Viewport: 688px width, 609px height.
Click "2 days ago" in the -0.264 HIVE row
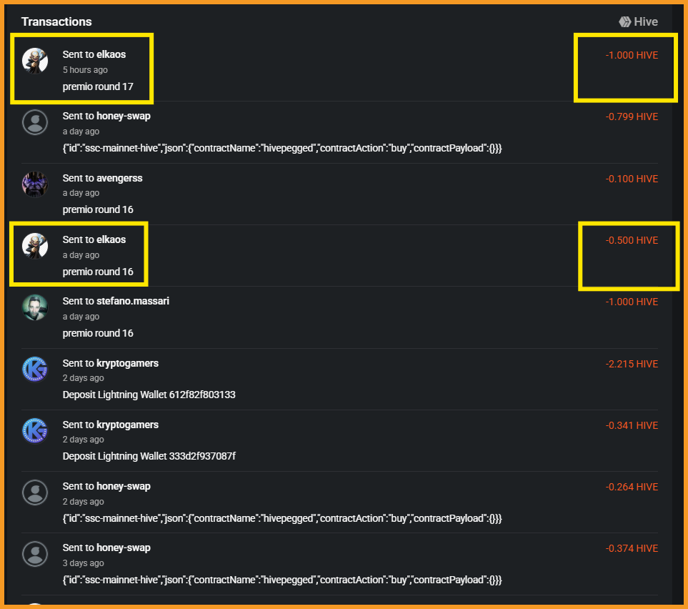click(84, 502)
